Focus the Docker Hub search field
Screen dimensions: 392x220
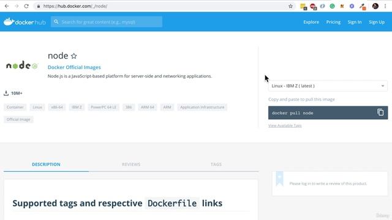point(107,22)
